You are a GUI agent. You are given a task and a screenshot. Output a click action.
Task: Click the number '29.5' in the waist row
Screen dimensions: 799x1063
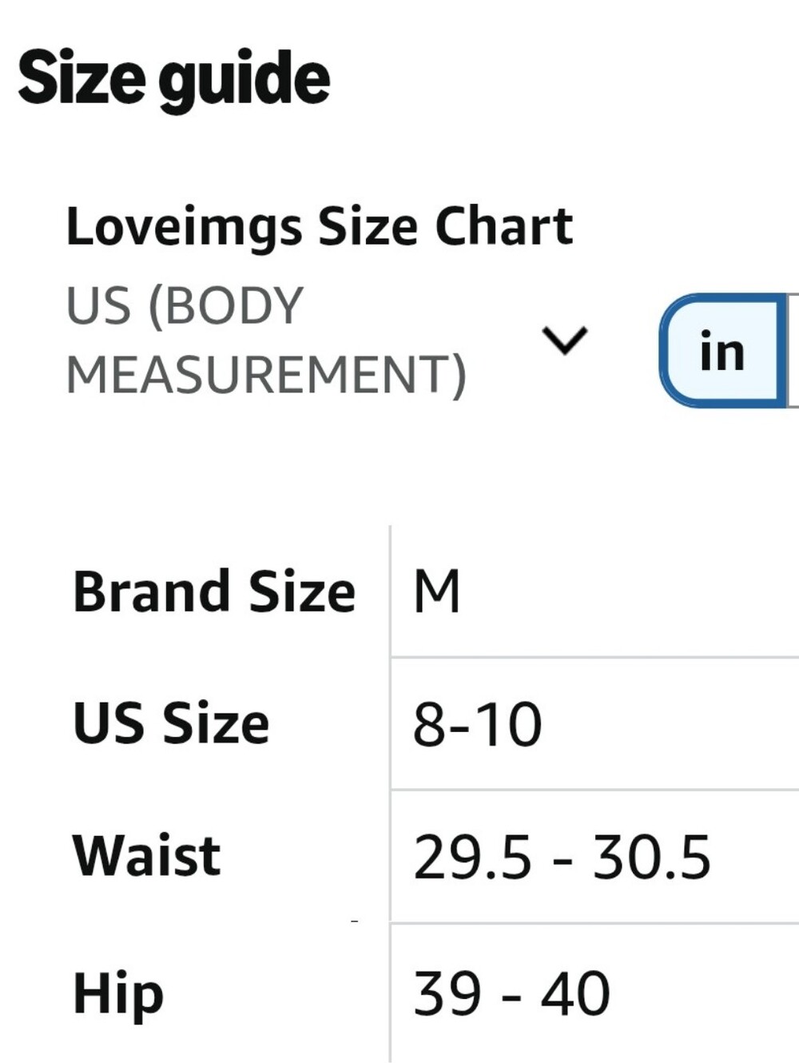[472, 857]
